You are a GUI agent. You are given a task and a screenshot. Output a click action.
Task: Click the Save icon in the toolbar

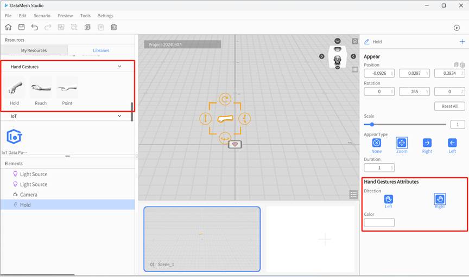pos(21,27)
